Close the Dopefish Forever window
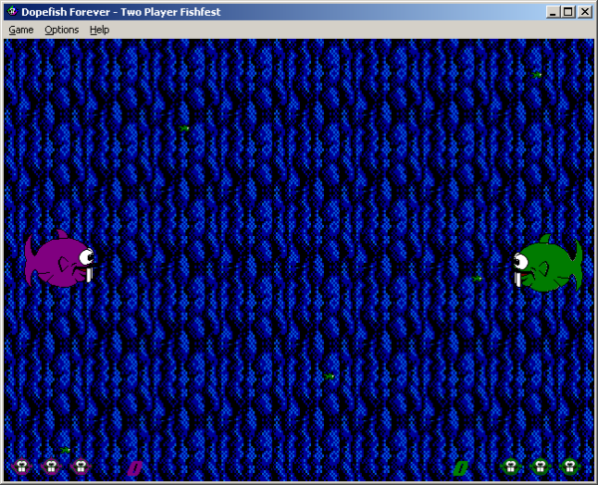Screen dimensions: 598x485 coord(585,11)
